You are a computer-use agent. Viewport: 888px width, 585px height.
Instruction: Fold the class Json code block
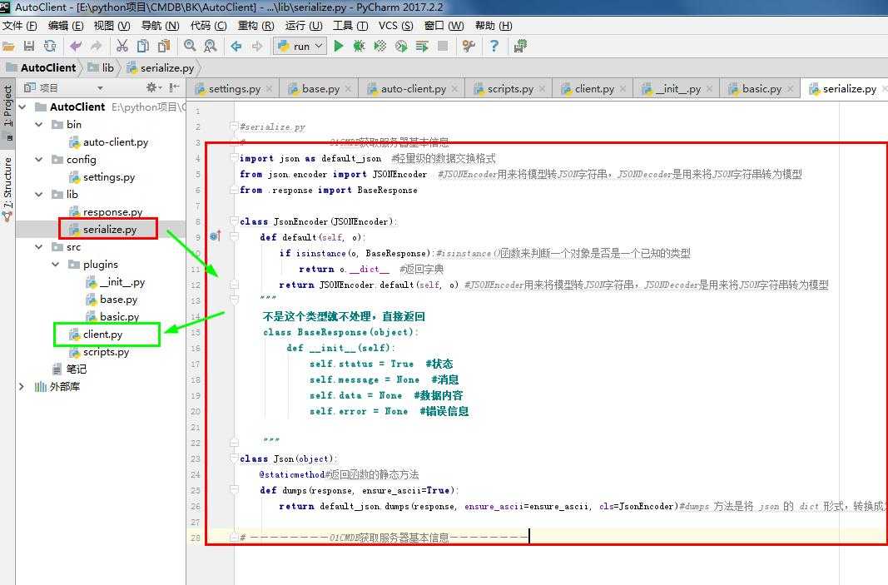coord(234,459)
